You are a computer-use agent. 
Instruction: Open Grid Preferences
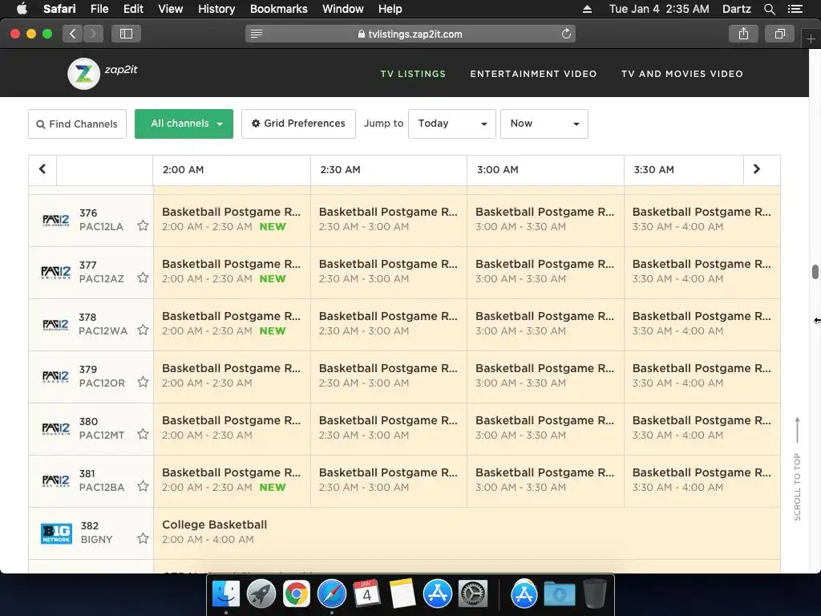[298, 124]
